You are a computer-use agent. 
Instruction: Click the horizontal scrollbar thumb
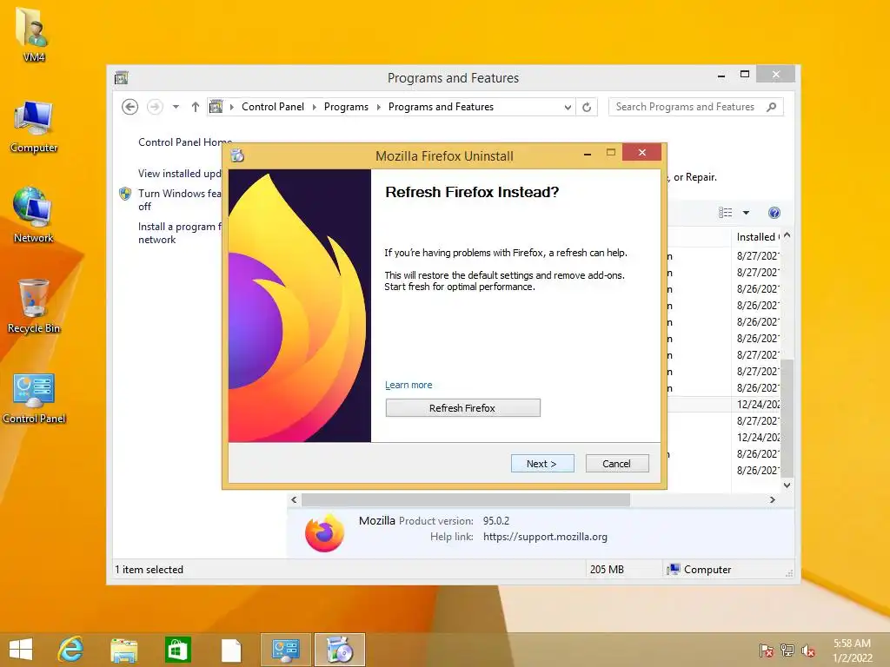click(x=466, y=499)
